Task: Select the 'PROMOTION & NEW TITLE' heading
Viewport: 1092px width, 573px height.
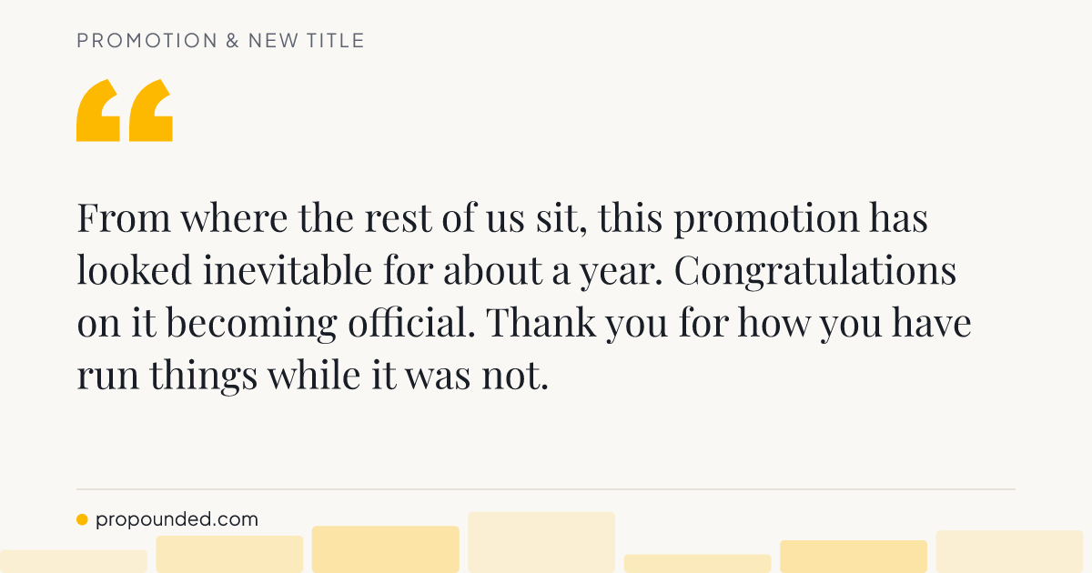Action: pos(220,41)
